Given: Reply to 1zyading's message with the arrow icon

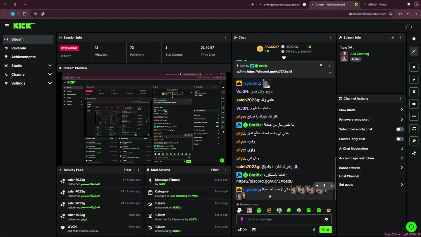Looking at the screenshot, I should click(x=317, y=186).
